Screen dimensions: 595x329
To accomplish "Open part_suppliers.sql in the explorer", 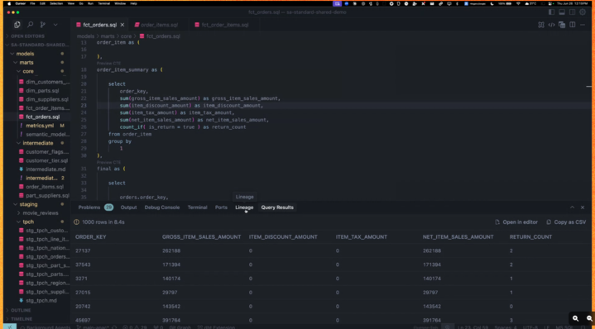I will 47,196.
